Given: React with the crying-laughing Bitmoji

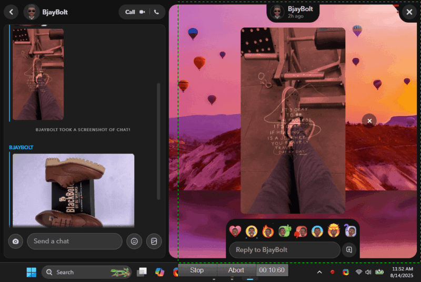Looking at the screenshot, I should [x=252, y=231].
